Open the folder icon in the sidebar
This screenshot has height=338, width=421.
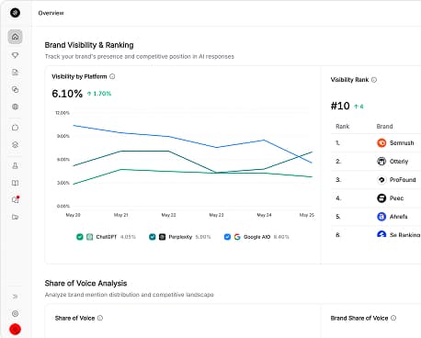click(x=15, y=217)
